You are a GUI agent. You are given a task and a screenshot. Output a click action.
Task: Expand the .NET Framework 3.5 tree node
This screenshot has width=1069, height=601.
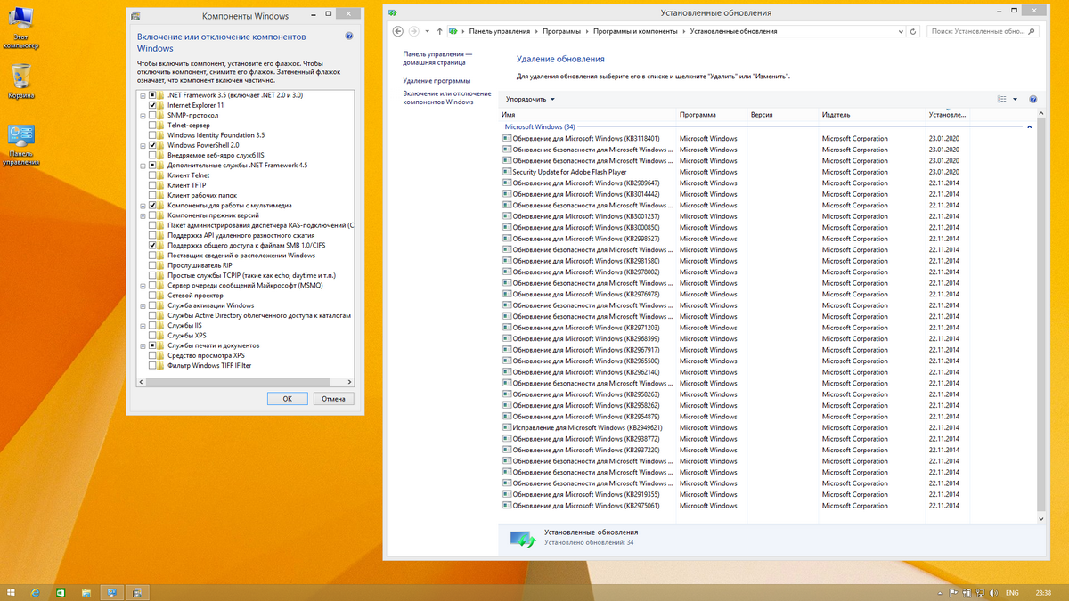coord(143,95)
